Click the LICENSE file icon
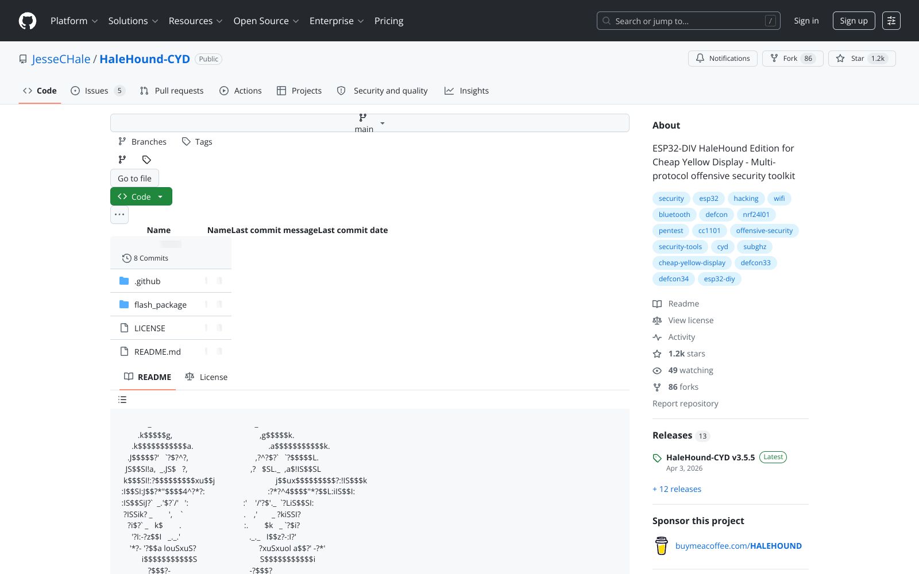Viewport: 919px width, 574px height. point(124,328)
